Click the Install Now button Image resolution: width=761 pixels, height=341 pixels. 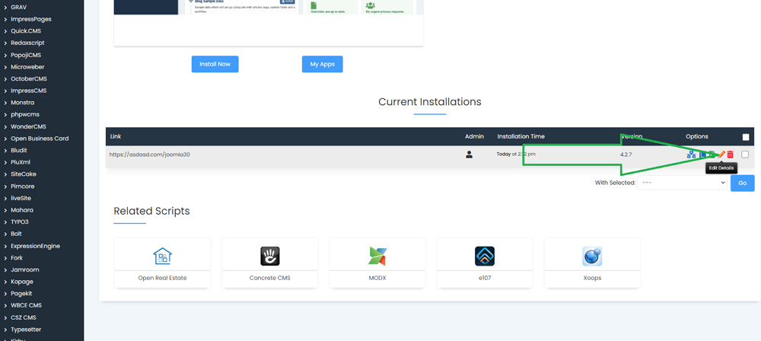[x=215, y=64]
